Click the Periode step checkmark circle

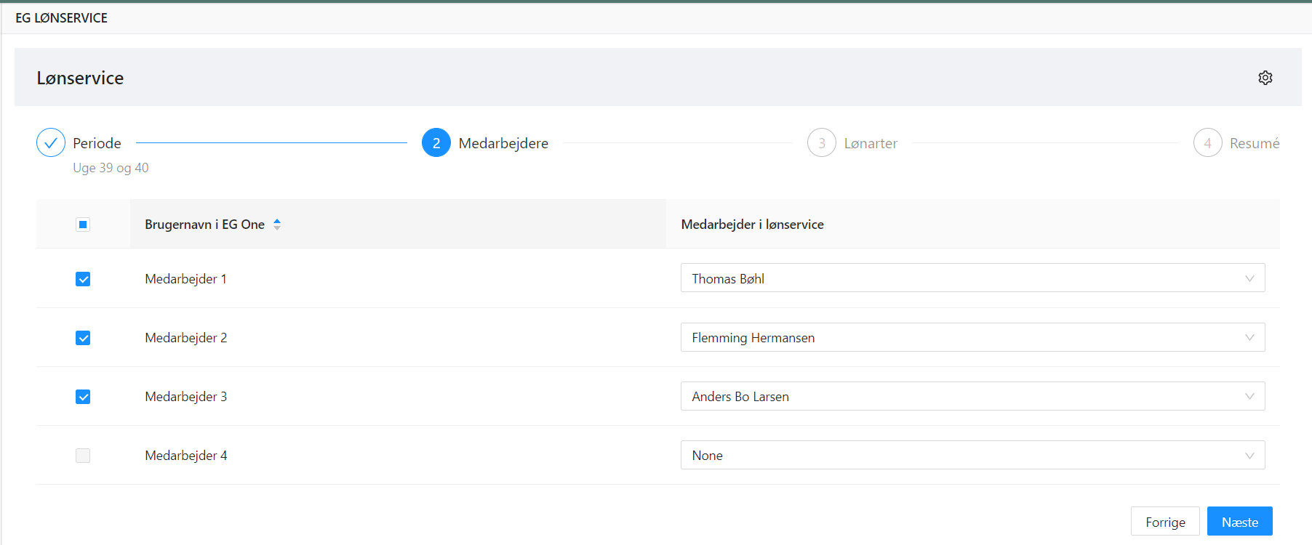pos(51,143)
